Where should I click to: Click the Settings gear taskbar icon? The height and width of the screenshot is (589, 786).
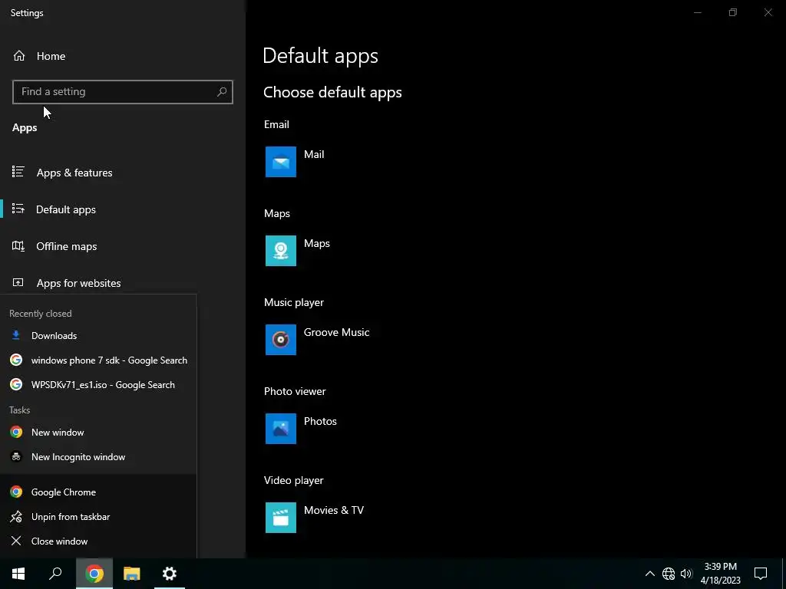click(x=170, y=574)
